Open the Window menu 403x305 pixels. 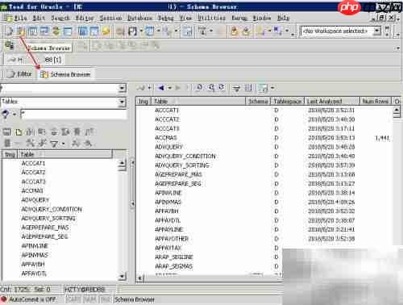click(x=262, y=18)
